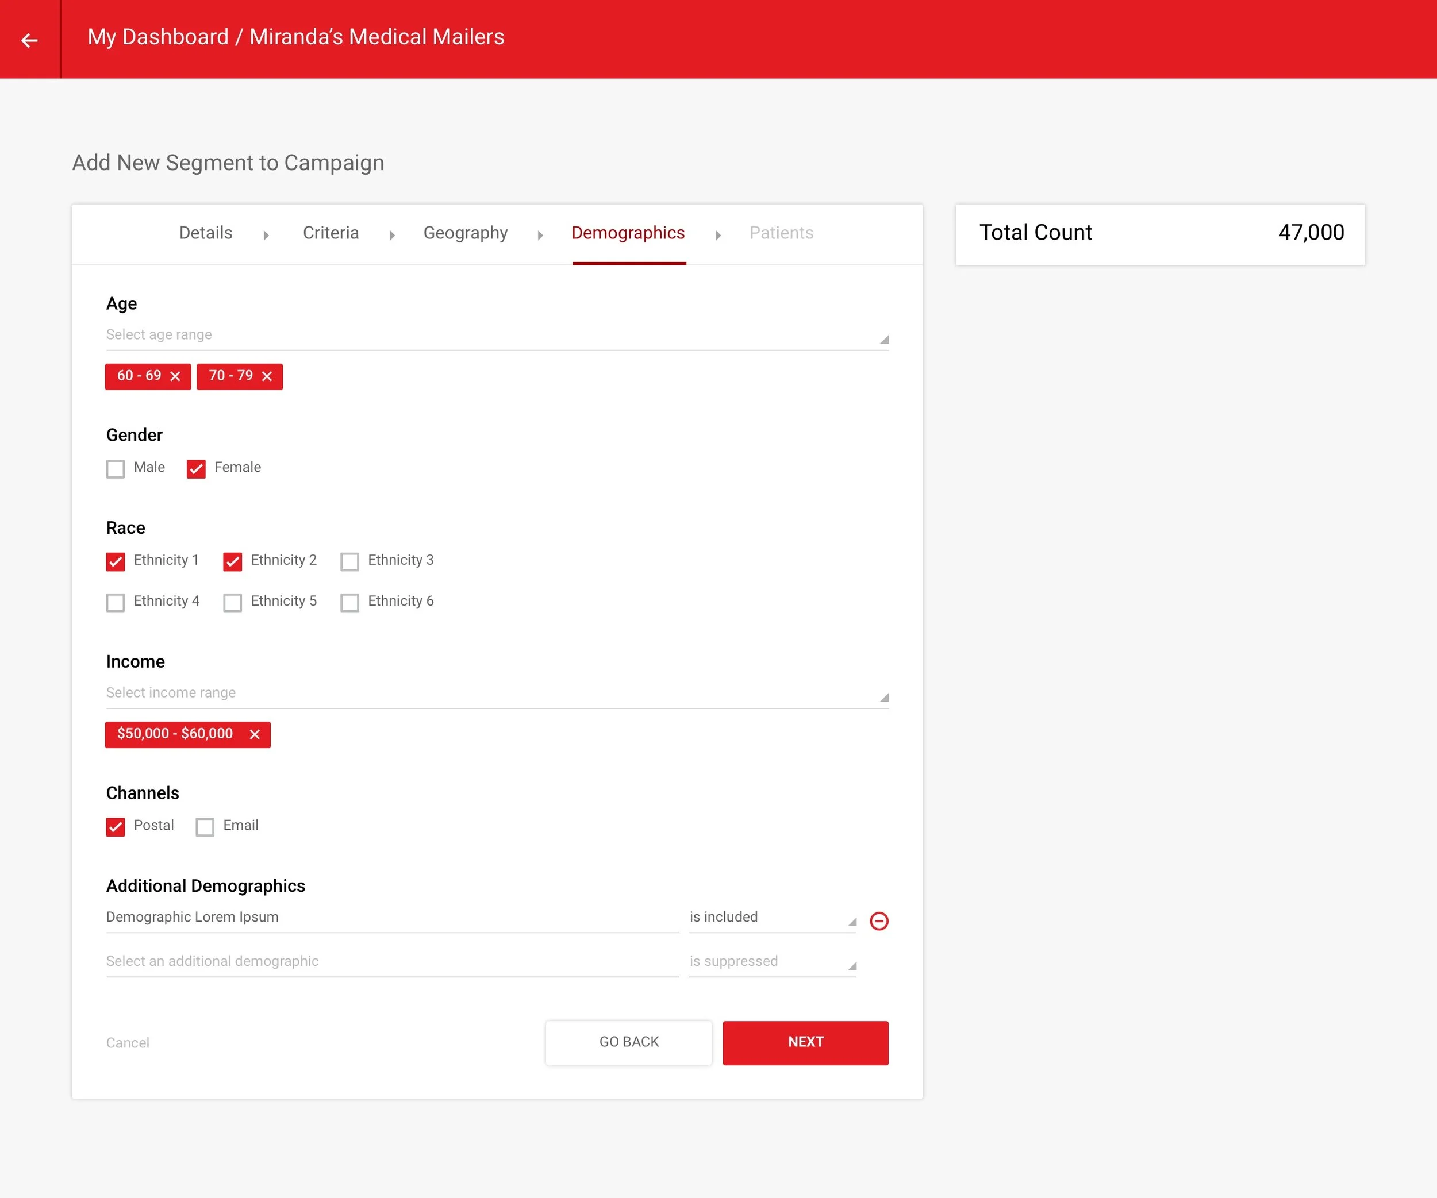Click the back arrow in header
This screenshot has height=1198, width=1437.
click(29, 40)
